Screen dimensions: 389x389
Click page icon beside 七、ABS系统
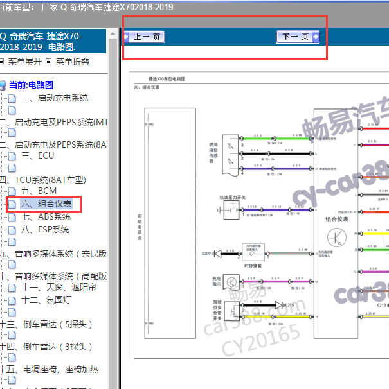click(x=12, y=217)
